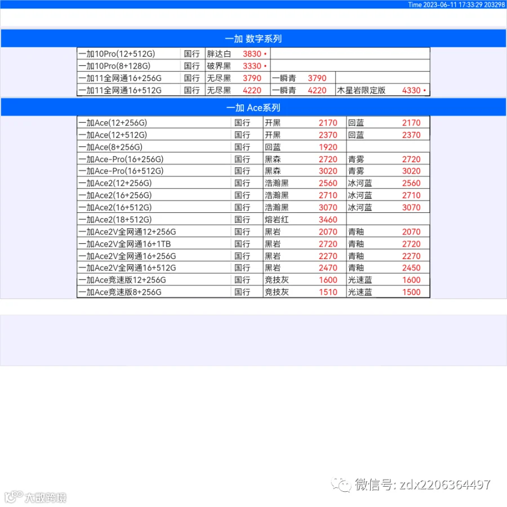Click 开黑 in the Ace(12+256G) row

coord(273,123)
